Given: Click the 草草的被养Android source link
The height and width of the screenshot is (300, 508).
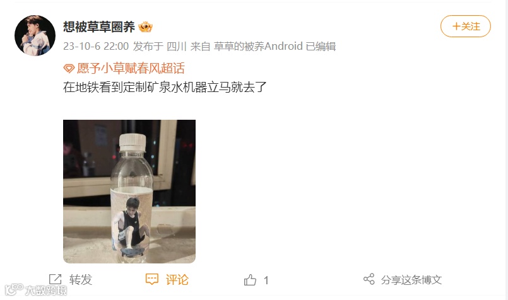Looking at the screenshot, I should [x=258, y=46].
